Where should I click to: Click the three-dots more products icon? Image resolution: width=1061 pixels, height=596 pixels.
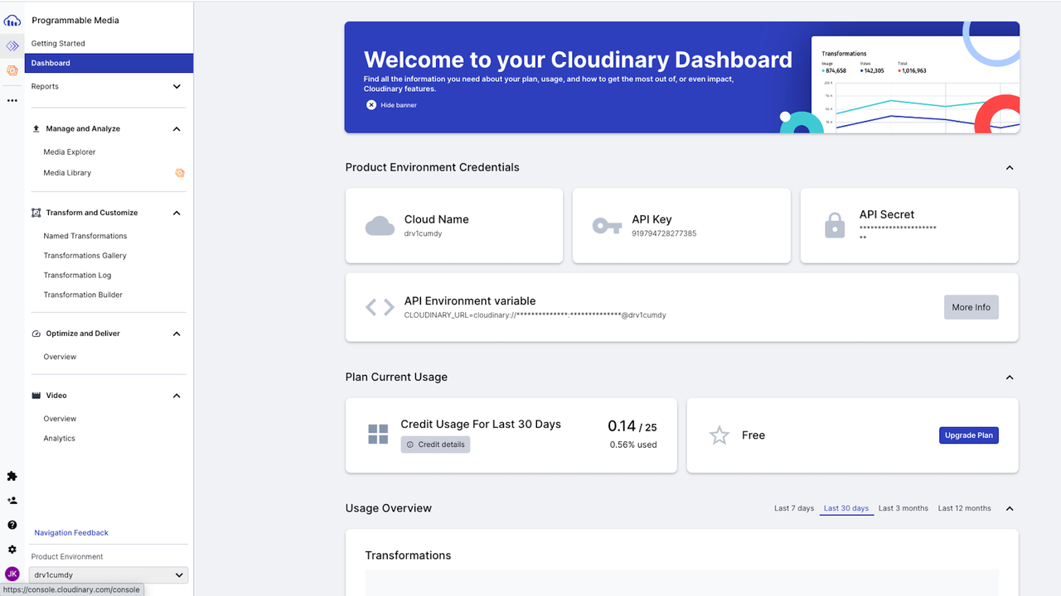(x=12, y=100)
